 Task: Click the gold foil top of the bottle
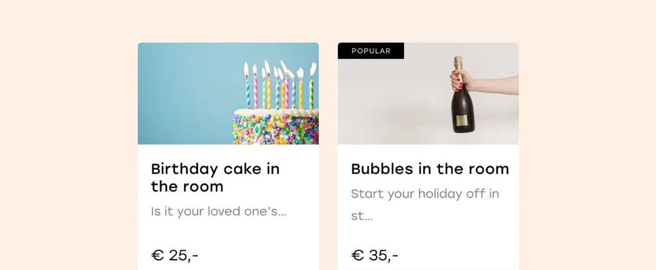point(458,63)
